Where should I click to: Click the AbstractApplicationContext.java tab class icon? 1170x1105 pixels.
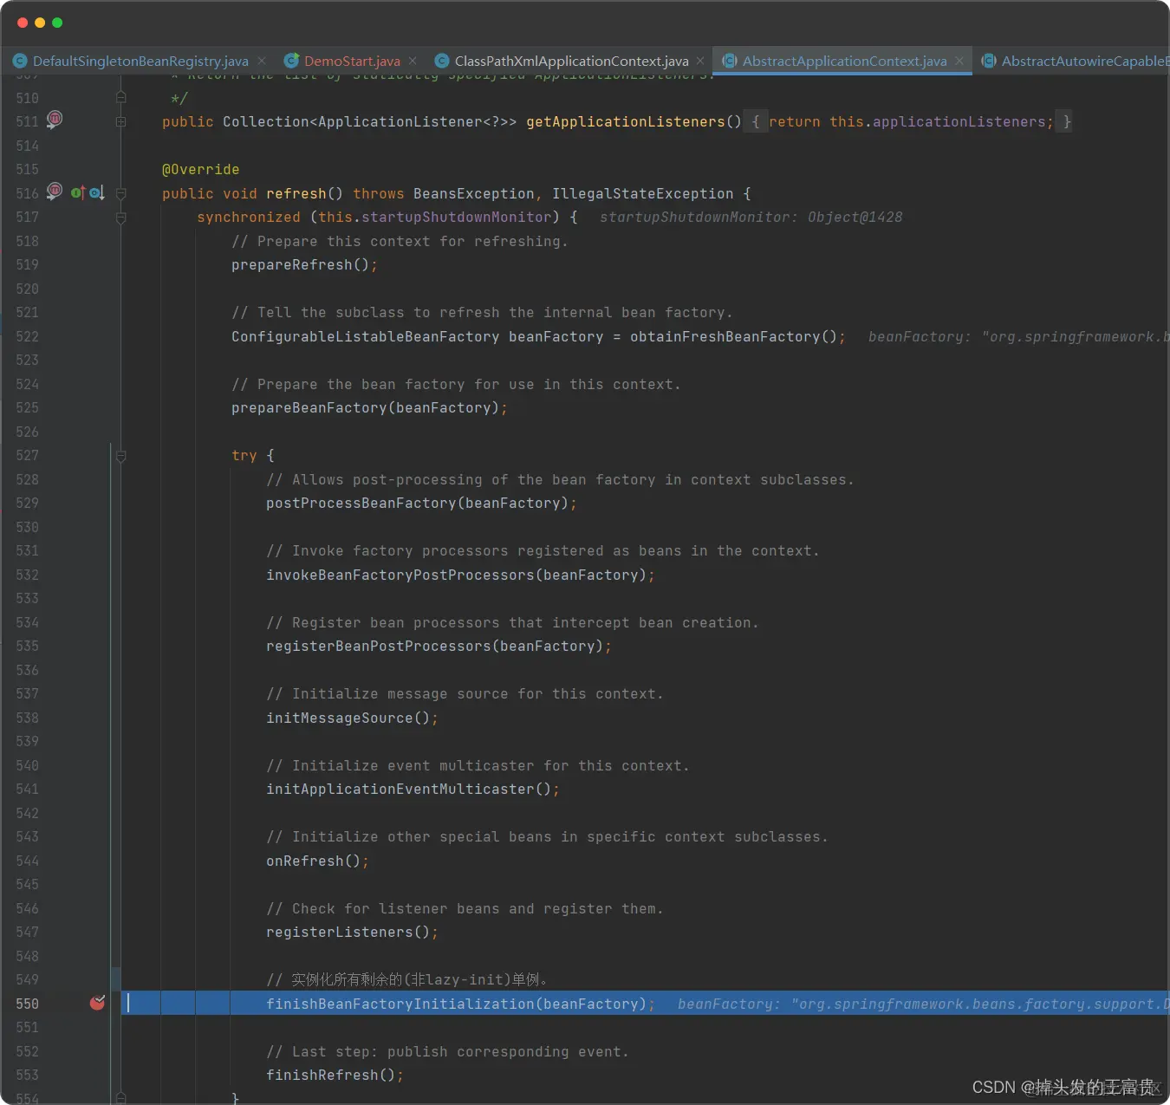730,61
